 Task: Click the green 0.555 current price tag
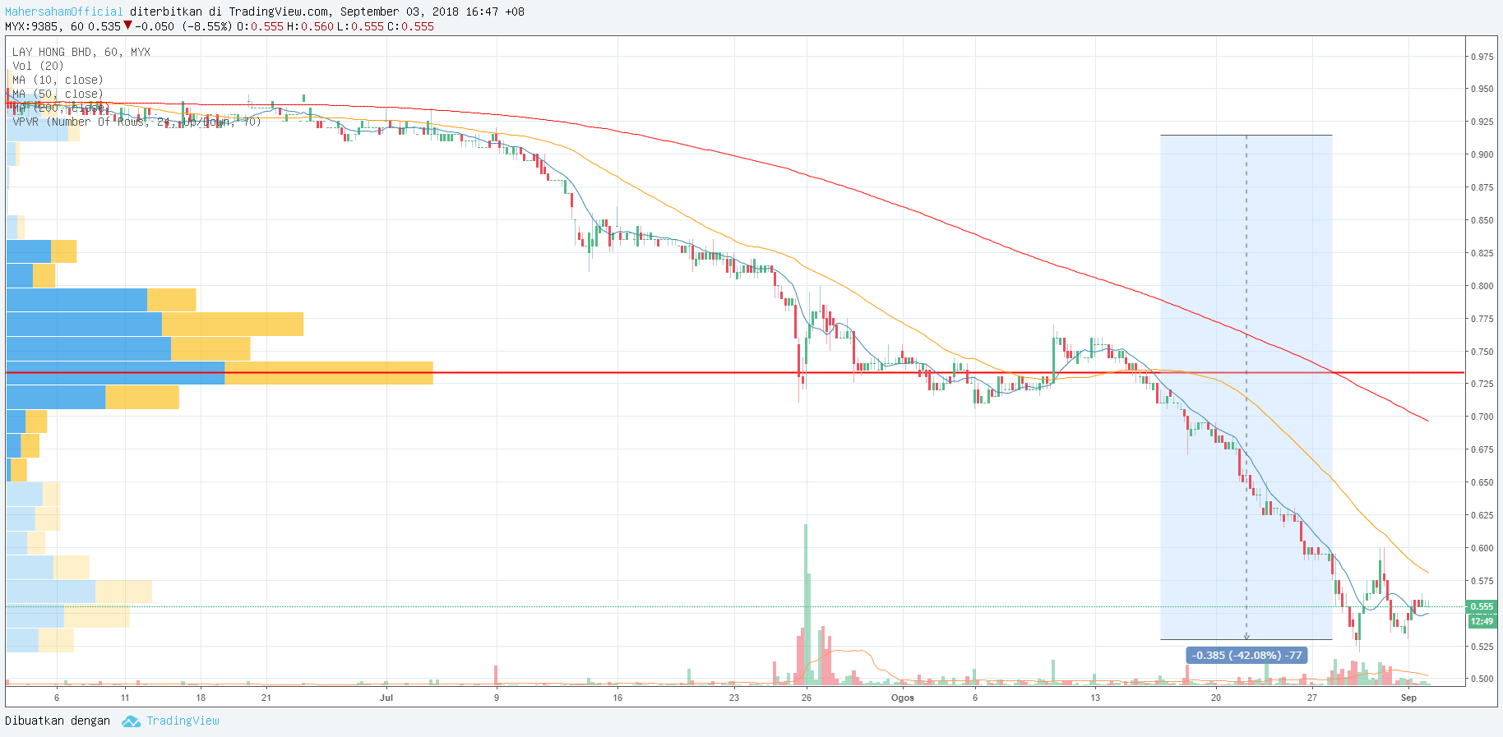(x=1482, y=606)
